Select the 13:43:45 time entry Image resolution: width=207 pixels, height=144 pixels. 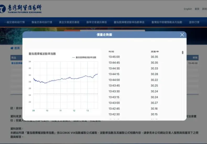click(x=114, y=86)
